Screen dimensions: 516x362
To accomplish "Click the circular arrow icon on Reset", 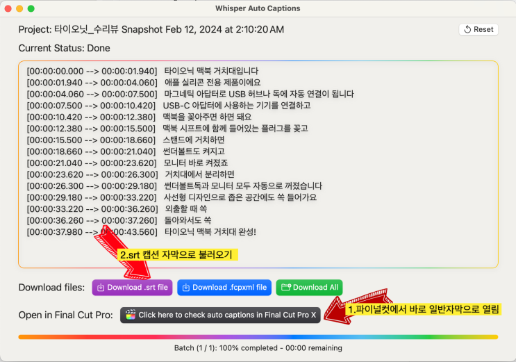I will point(467,30).
